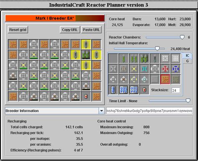Image resolution: width=198 pixels, height=161 pixels.
Task: Click the orange plating in the grid's bottom-left corner
Action: coord(13,96)
